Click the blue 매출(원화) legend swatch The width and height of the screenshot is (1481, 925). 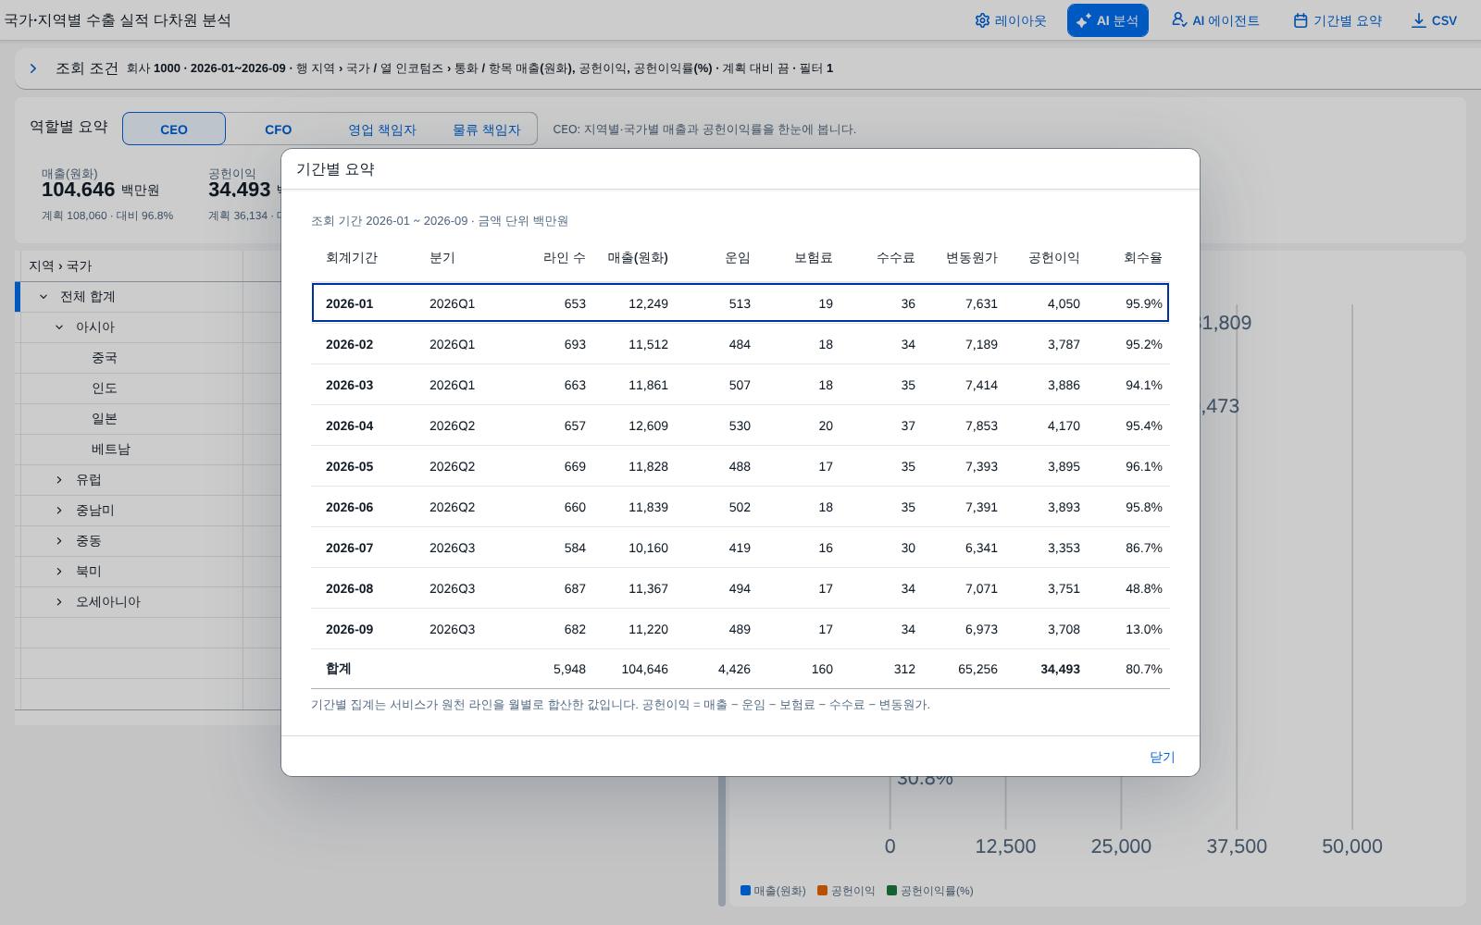tap(745, 891)
